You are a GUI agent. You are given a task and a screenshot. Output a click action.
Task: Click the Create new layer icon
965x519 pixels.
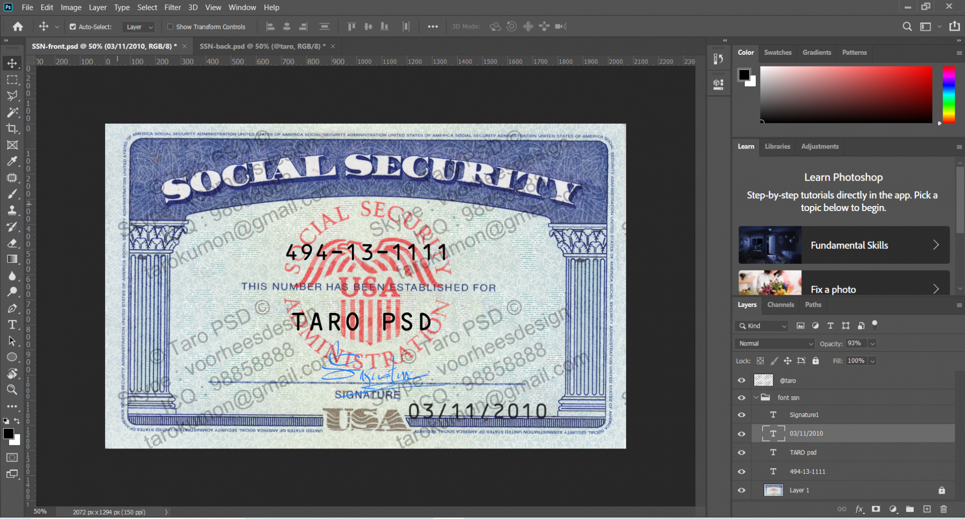point(927,509)
